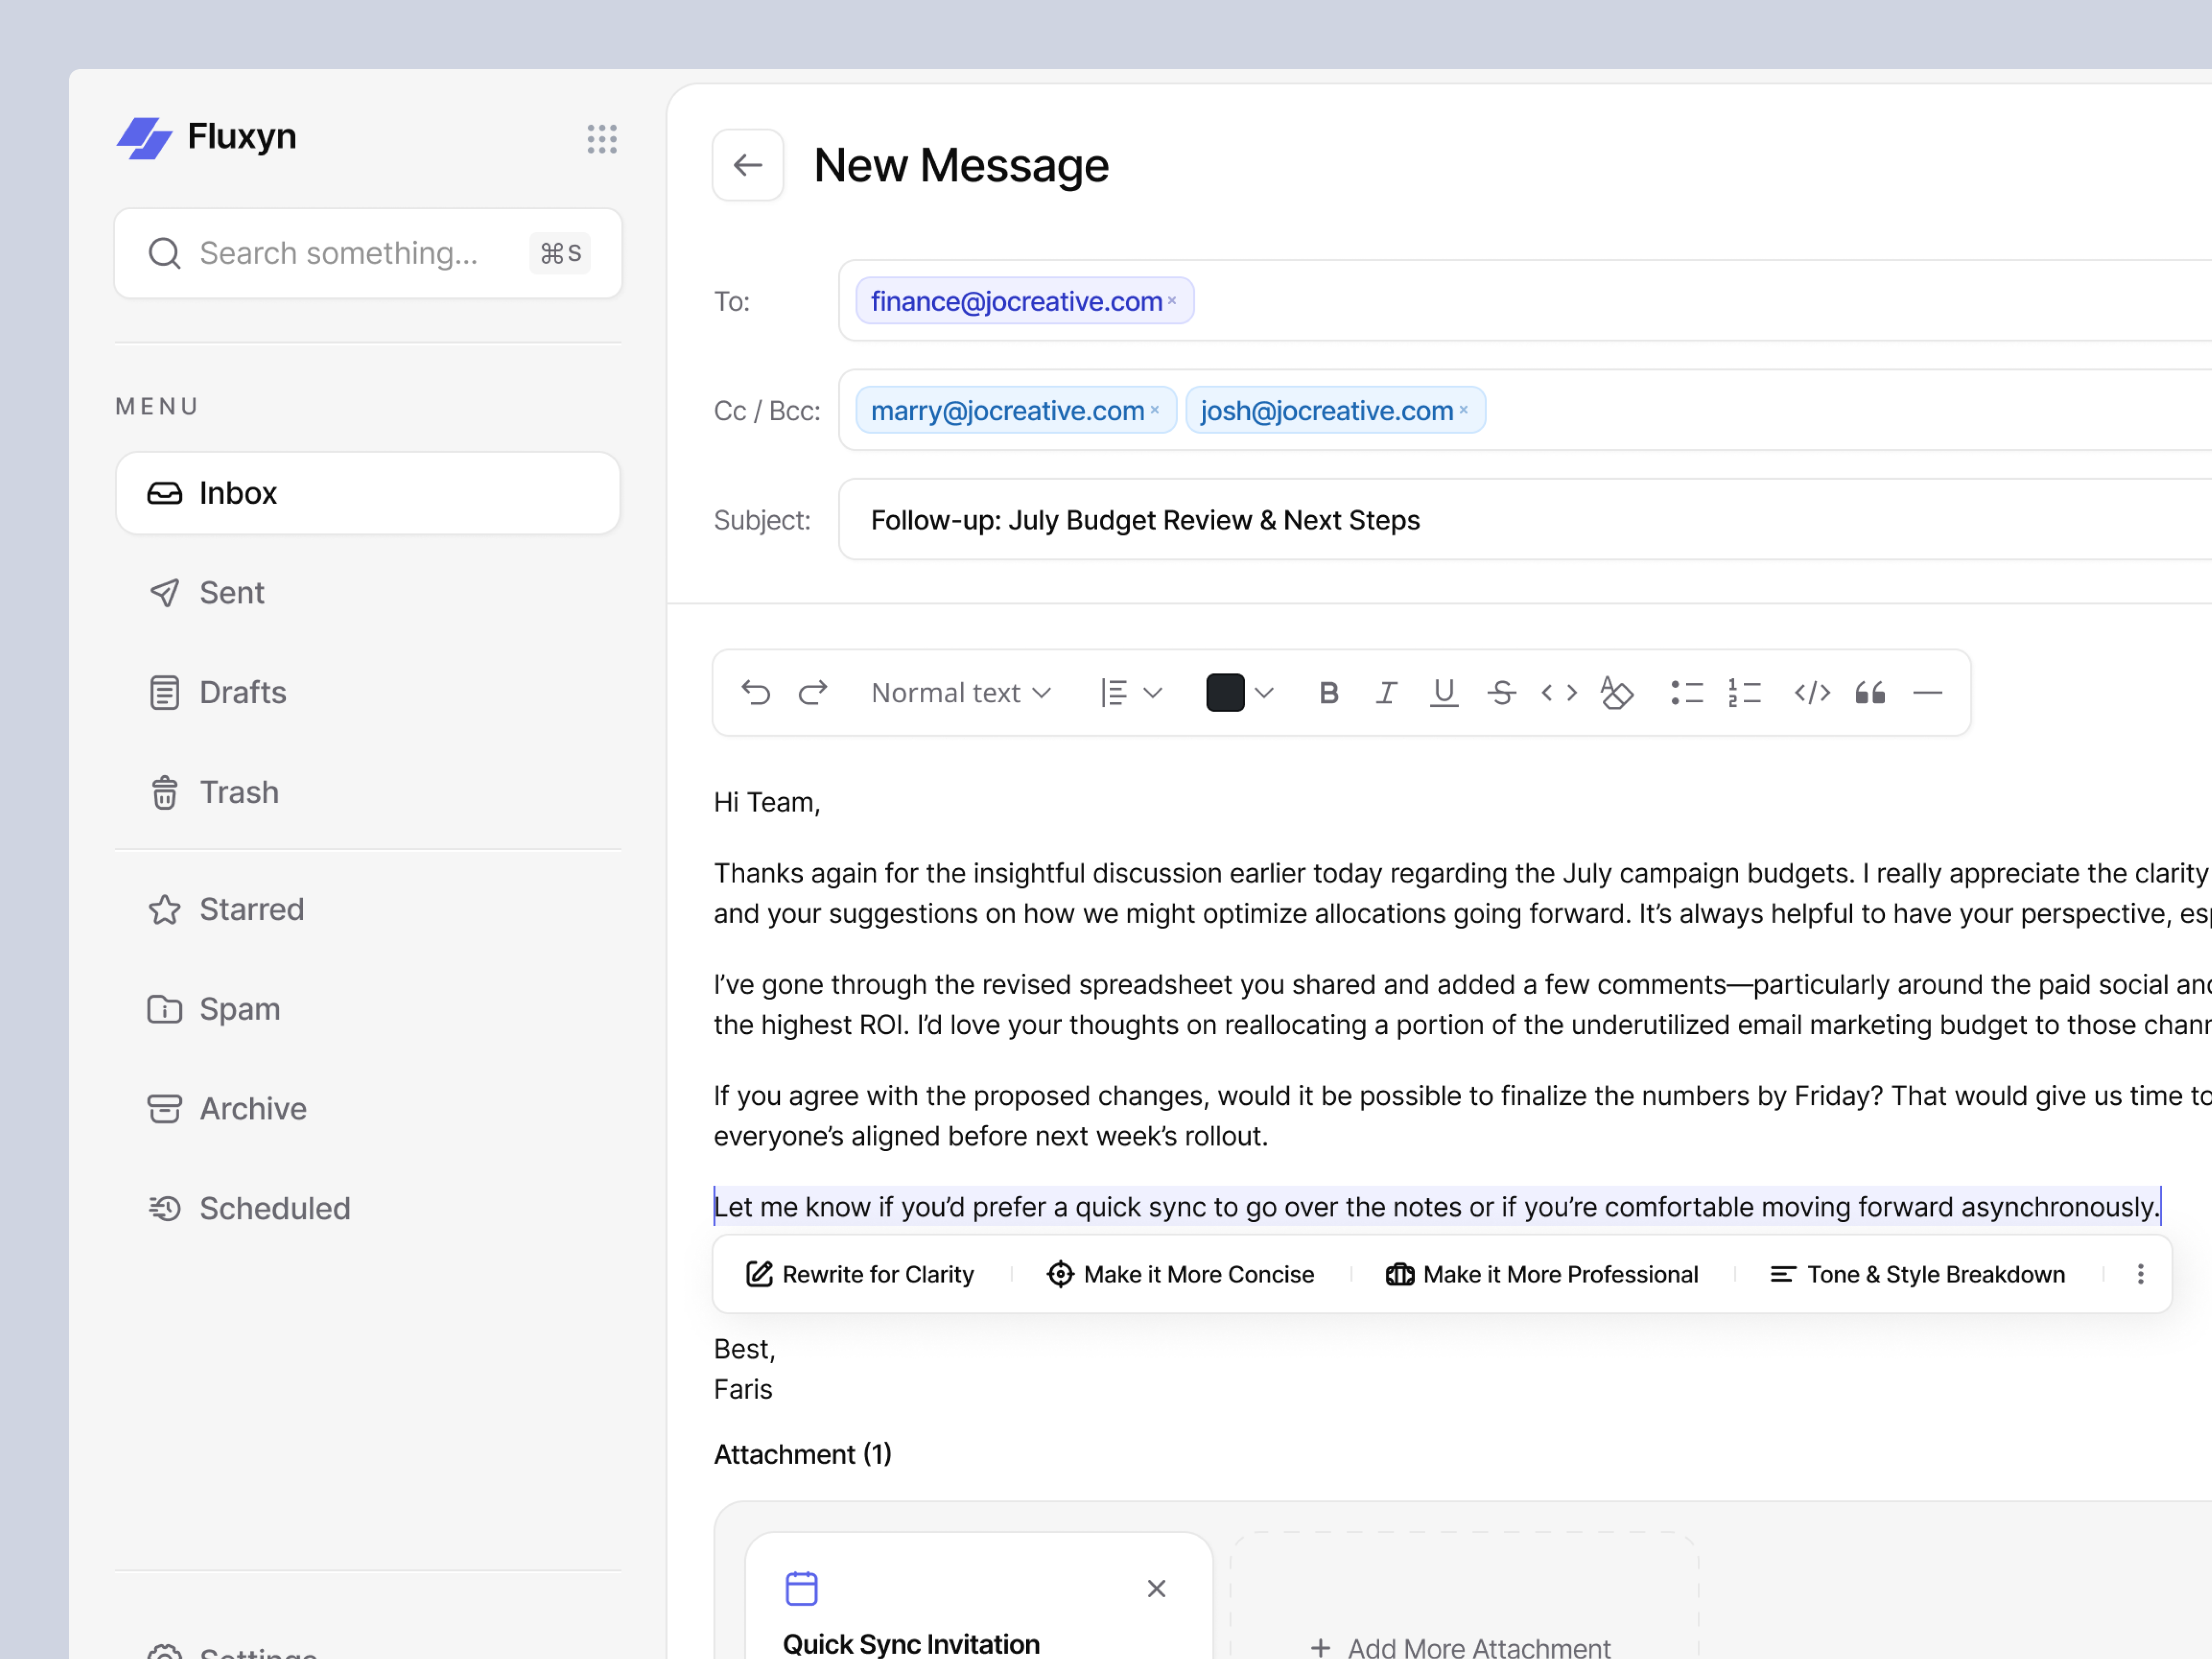Expand the text color chevron

1265,693
